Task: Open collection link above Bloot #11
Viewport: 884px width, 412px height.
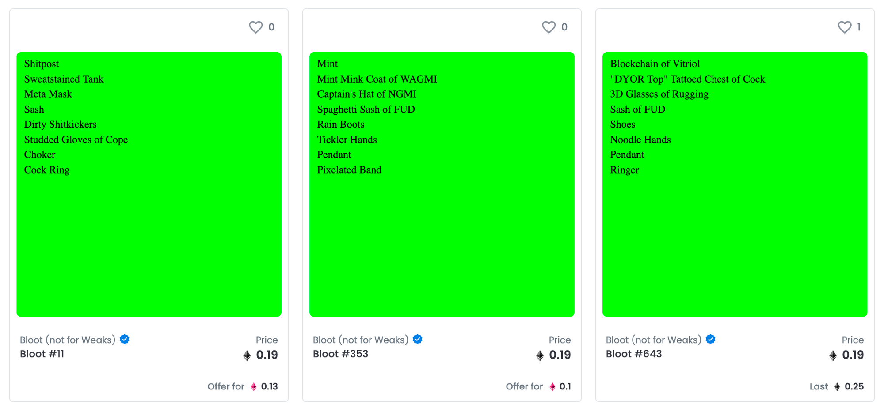Action: click(x=68, y=340)
